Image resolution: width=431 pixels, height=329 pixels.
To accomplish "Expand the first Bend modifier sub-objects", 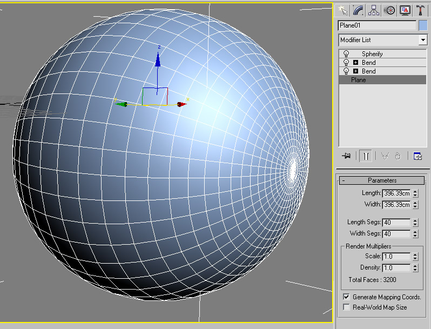I will [x=355, y=63].
